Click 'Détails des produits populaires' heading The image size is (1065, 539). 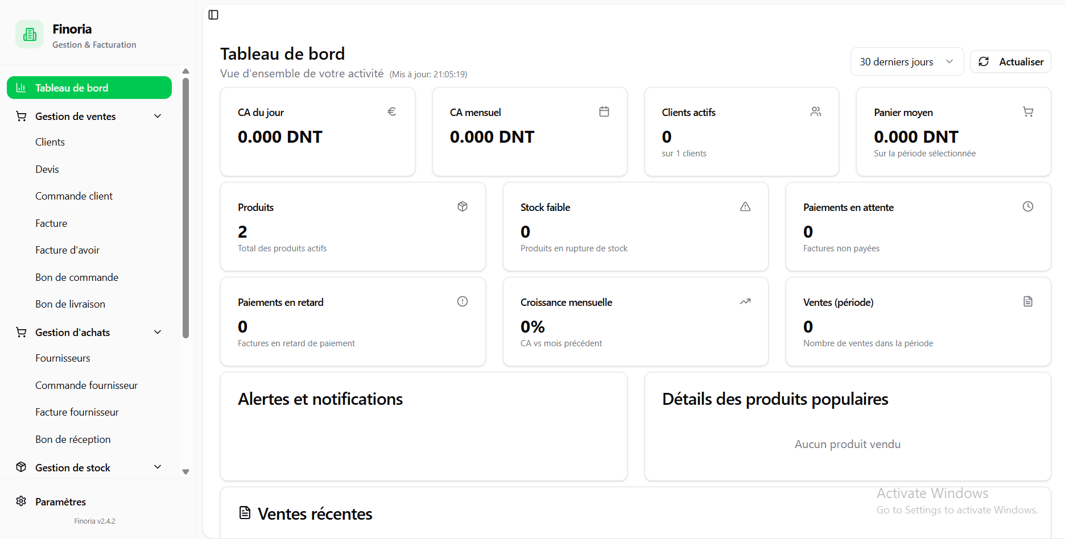[775, 399]
